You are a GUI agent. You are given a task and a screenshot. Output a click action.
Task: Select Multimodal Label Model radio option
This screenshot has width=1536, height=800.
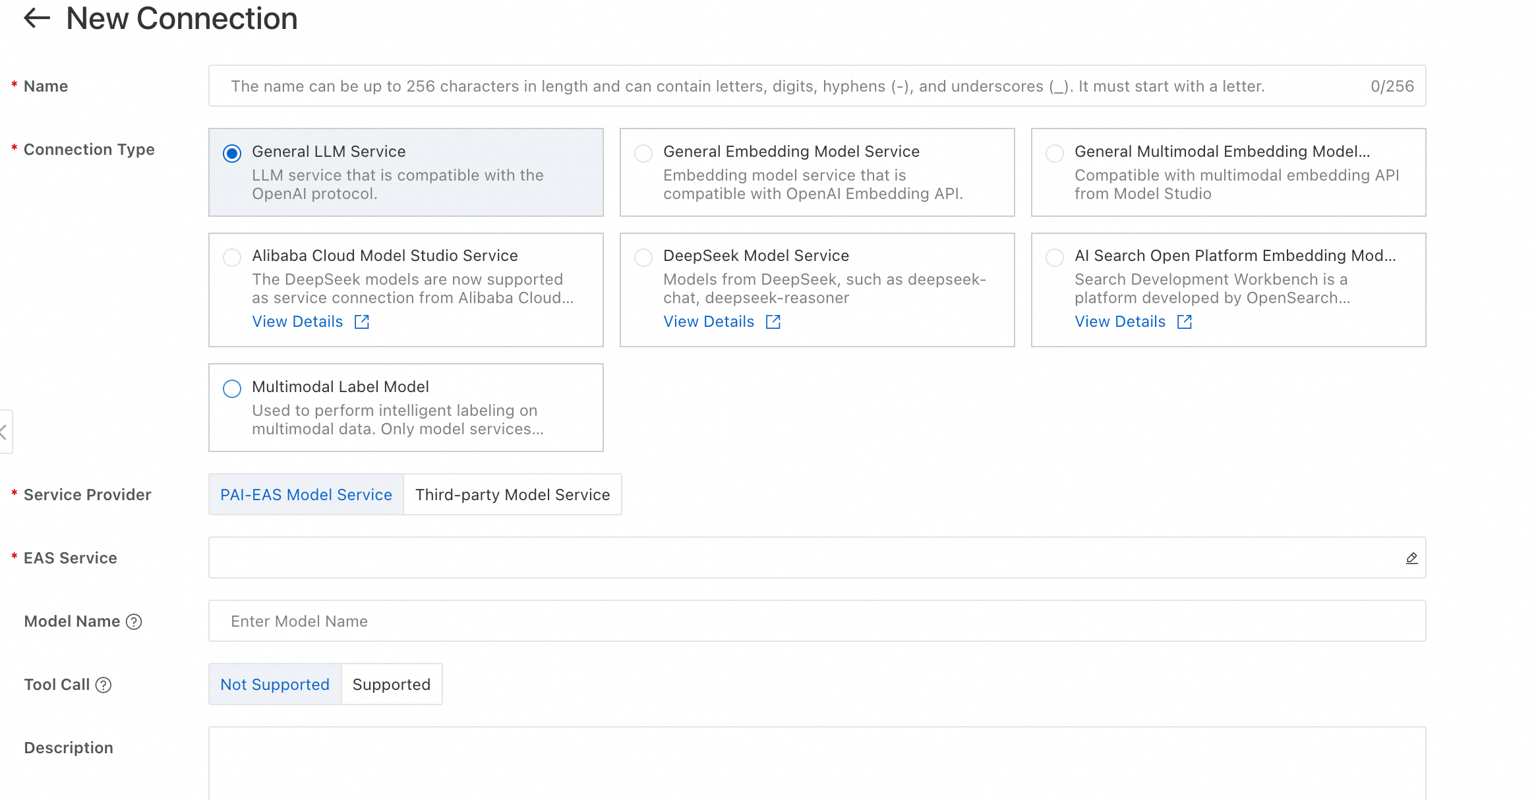232,389
